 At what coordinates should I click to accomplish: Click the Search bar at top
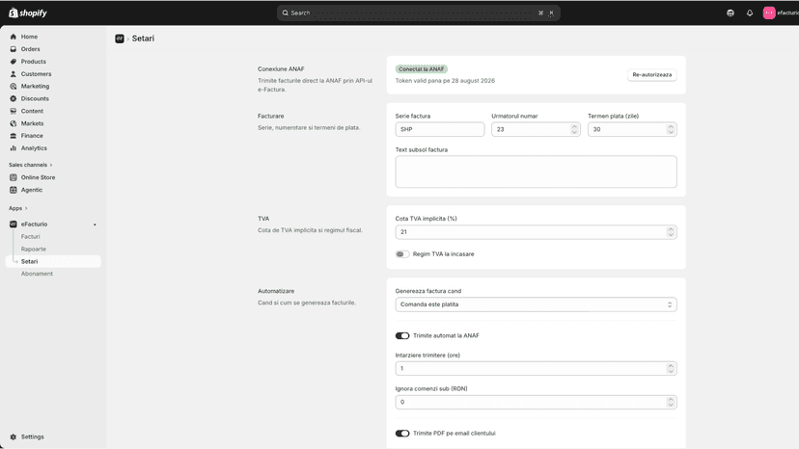(419, 13)
